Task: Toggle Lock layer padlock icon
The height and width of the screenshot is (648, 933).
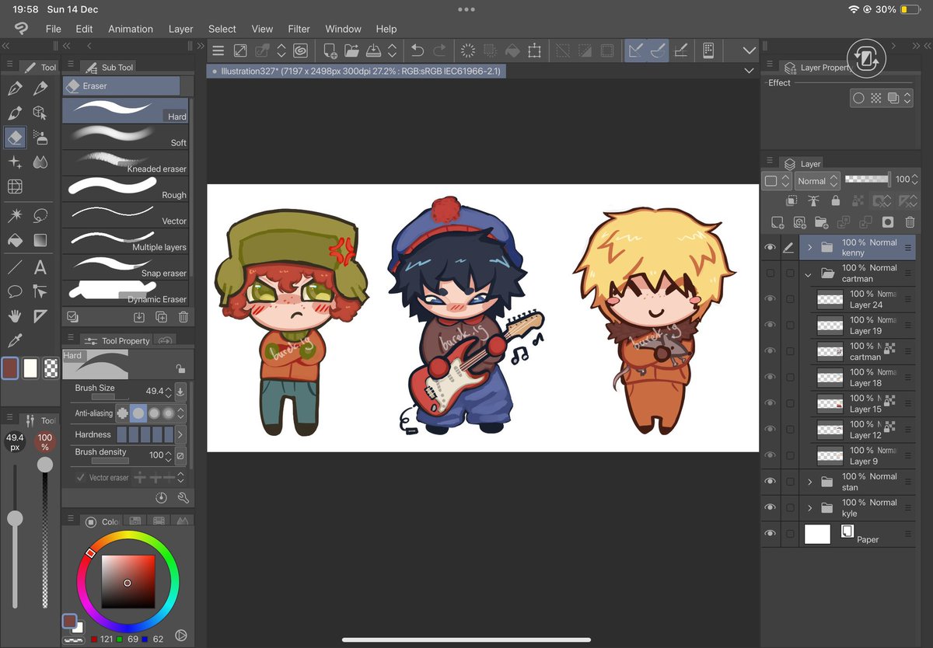Action: click(x=836, y=200)
